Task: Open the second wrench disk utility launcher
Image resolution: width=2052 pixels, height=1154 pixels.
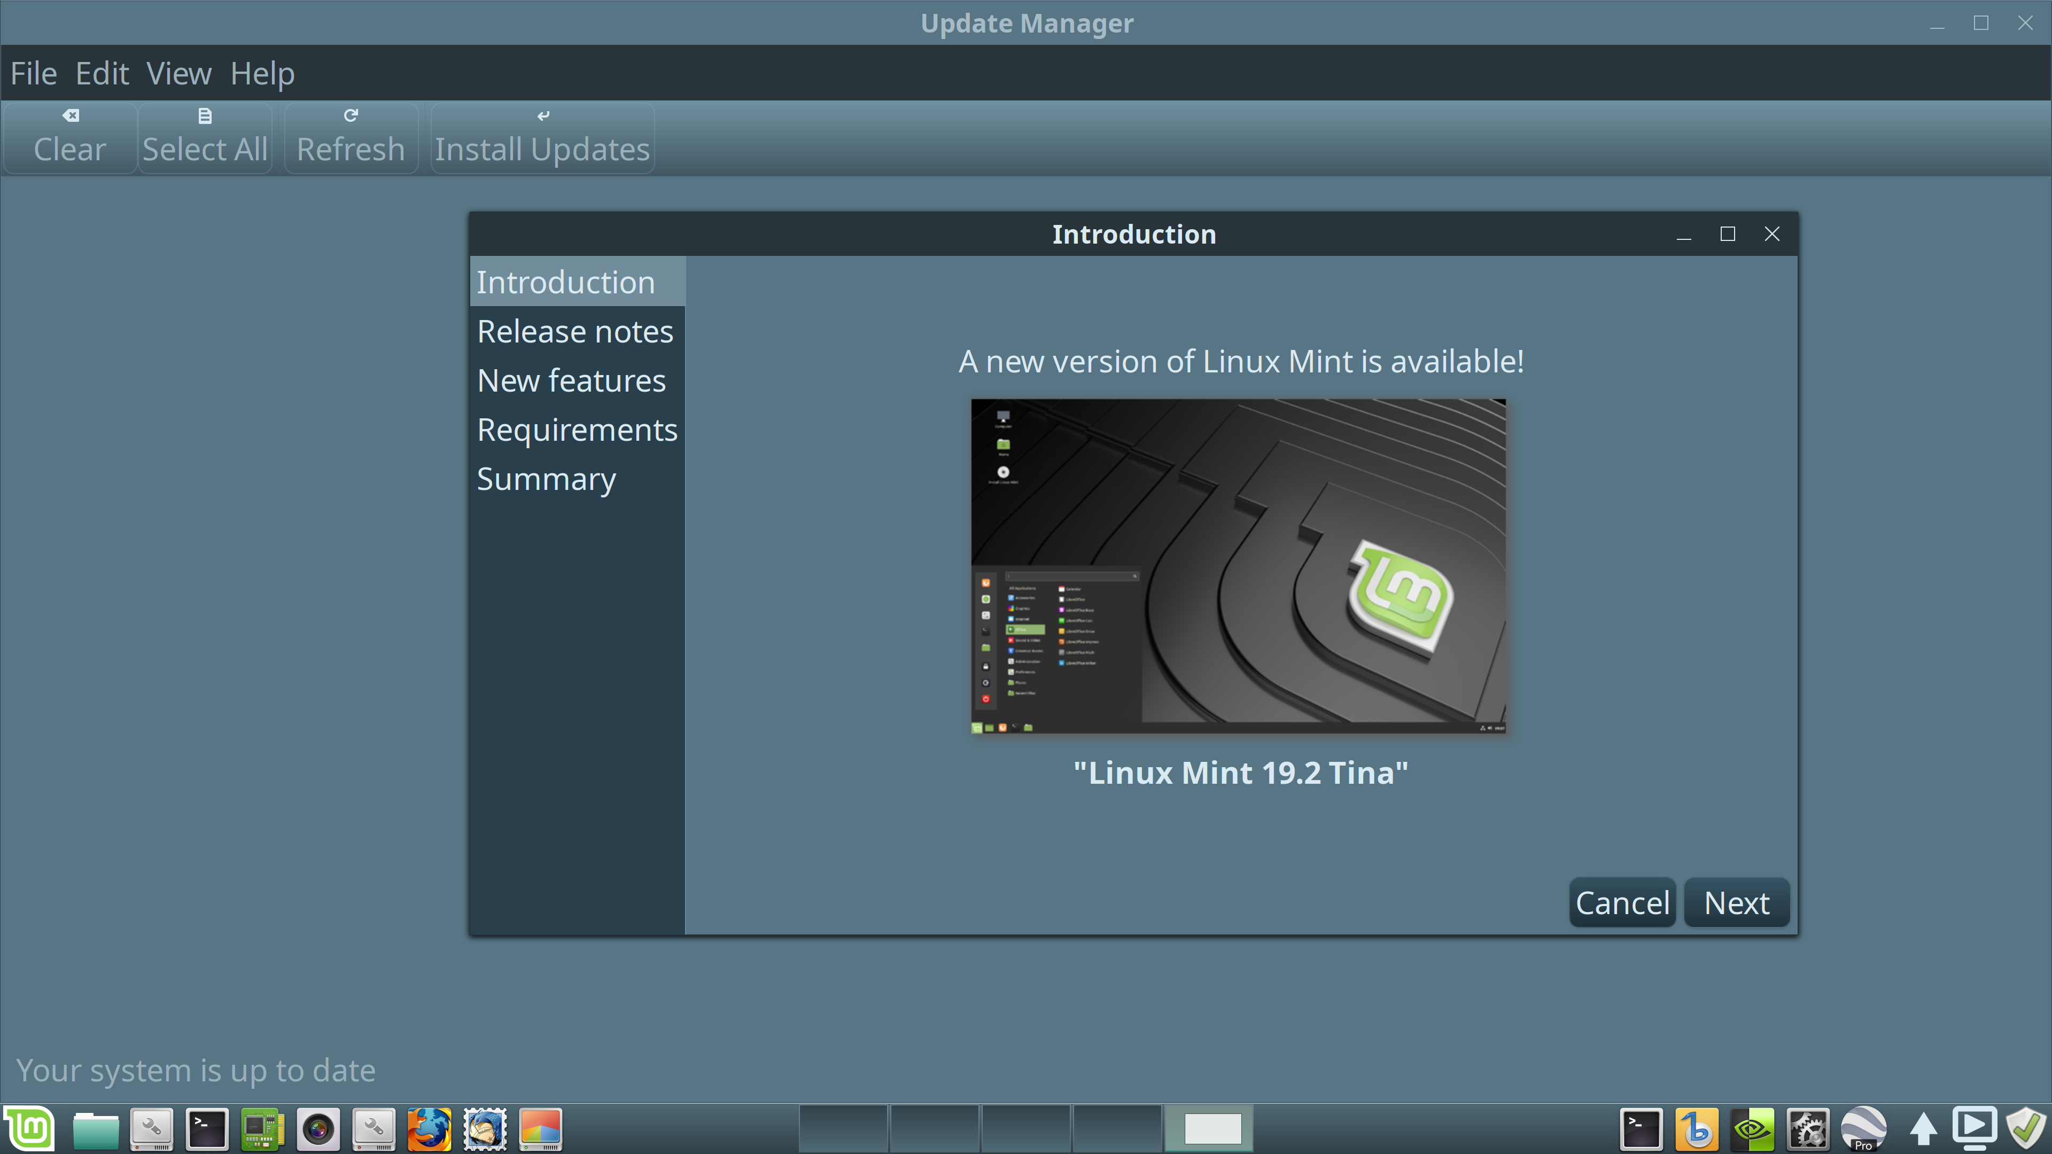Action: 374,1128
